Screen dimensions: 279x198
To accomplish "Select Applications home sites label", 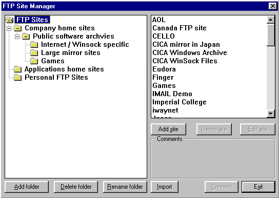I will [64, 69].
